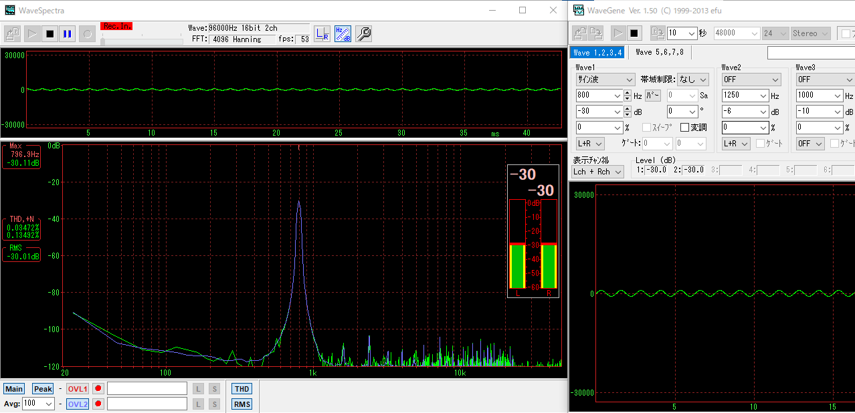Click the open file icon in WaveSpectra
The image size is (855, 413).
13,33
